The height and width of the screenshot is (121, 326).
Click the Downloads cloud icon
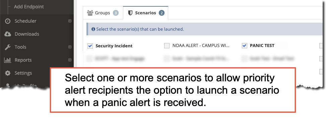pyautogui.click(x=8, y=34)
